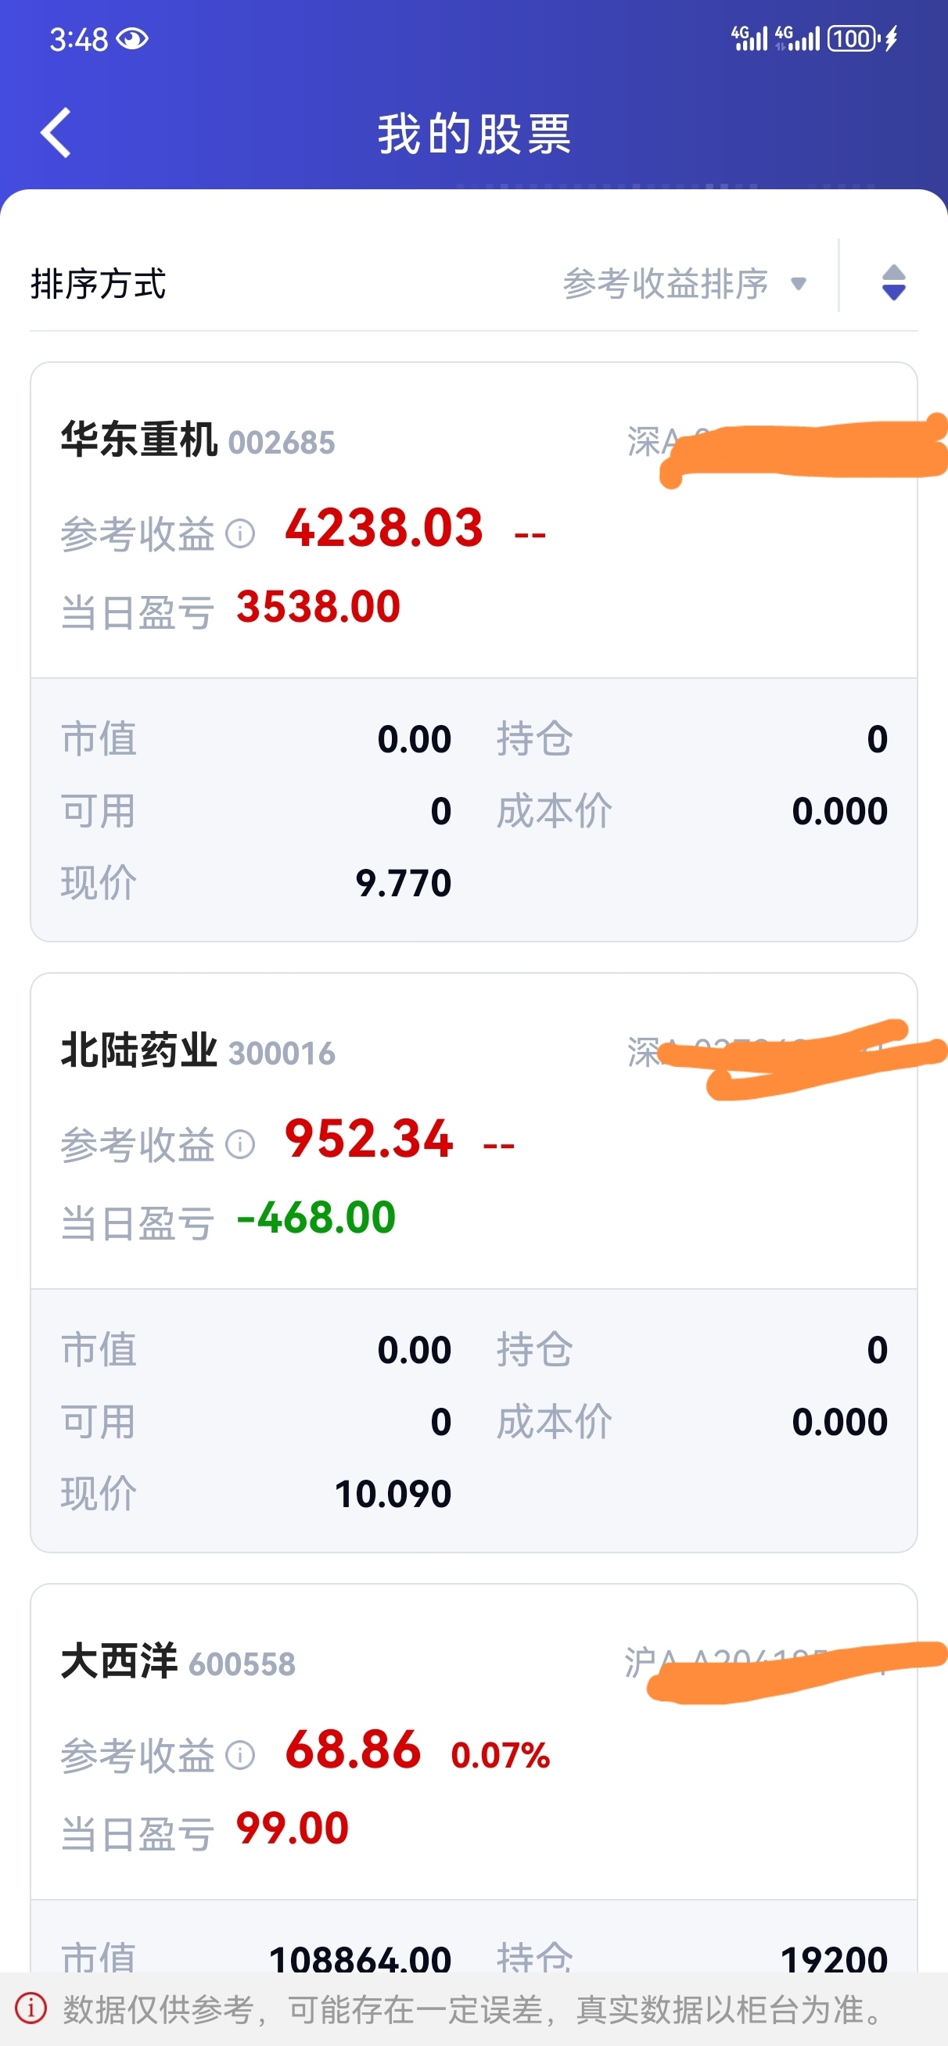Toggle ascending/descending sort order arrows
Viewport: 948px width, 2046px height.
tap(893, 283)
